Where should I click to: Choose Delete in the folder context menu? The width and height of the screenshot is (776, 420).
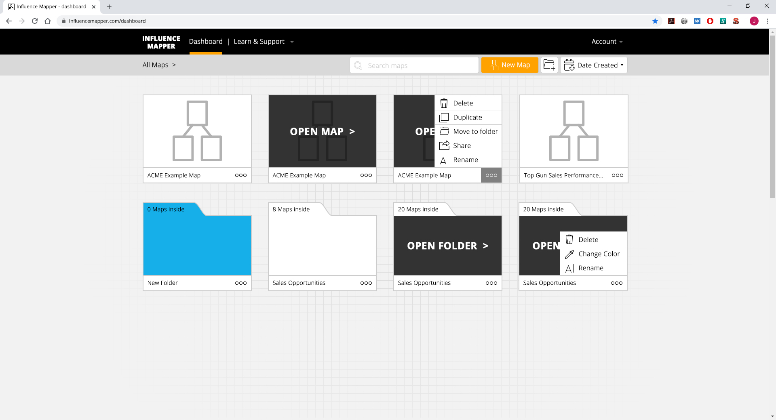[x=593, y=240]
